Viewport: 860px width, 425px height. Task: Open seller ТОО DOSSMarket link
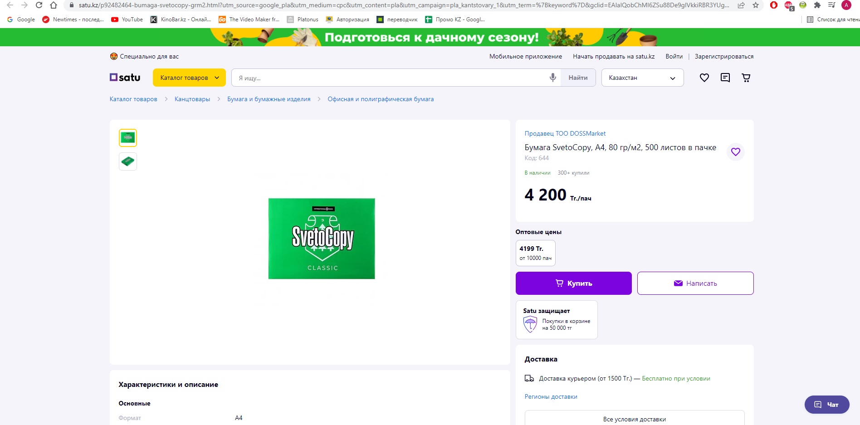[565, 133]
